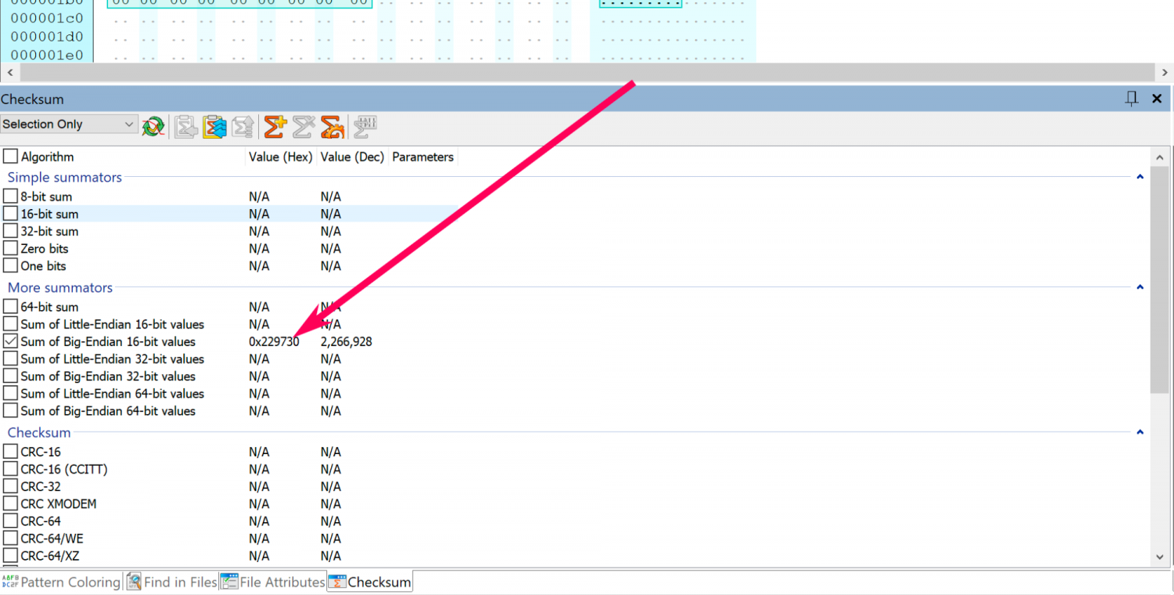Viewport: 1174px width, 595px height.
Task: Collapse the Simple summators group
Action: click(1140, 177)
